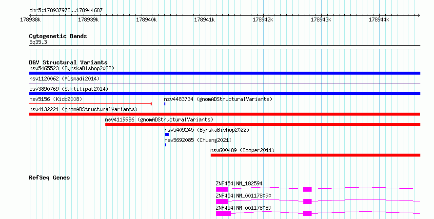The height and width of the screenshot is (219, 434).
Task: Select nsv600489 (Cooper2011) label
Action: point(242,150)
